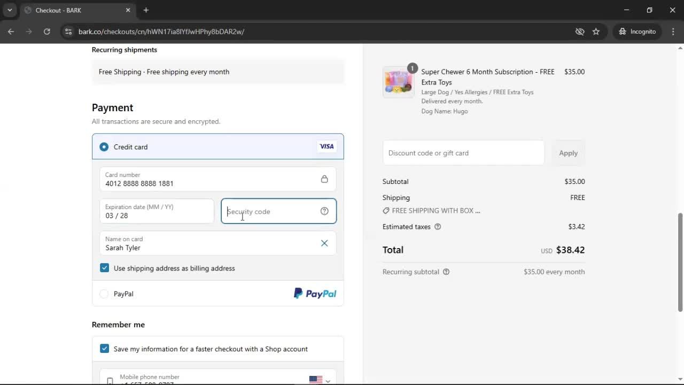Viewport: 684px width, 385px height.
Task: Reload the checkout page
Action: tap(47, 32)
